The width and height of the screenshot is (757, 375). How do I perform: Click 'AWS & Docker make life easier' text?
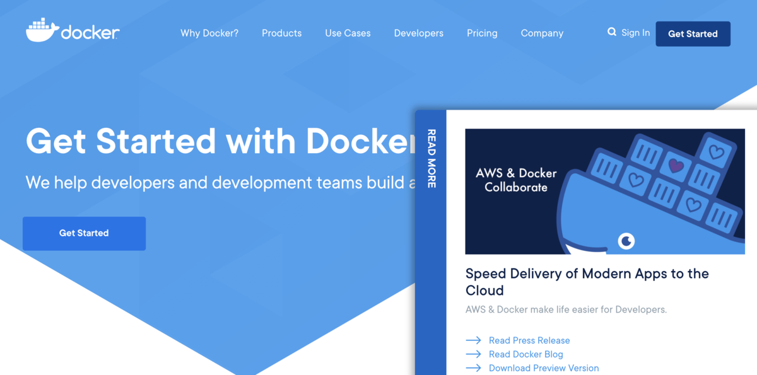pyautogui.click(x=566, y=309)
